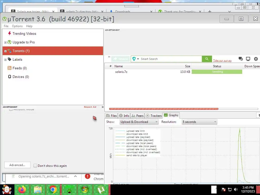The width and height of the screenshot is (260, 195).
Task: Click the Feeds RSS icon
Action: point(9,68)
